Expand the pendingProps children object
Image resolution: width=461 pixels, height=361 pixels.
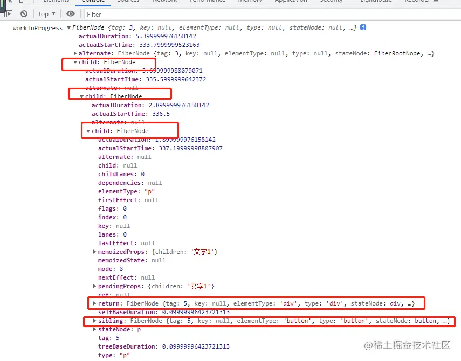[95, 286]
